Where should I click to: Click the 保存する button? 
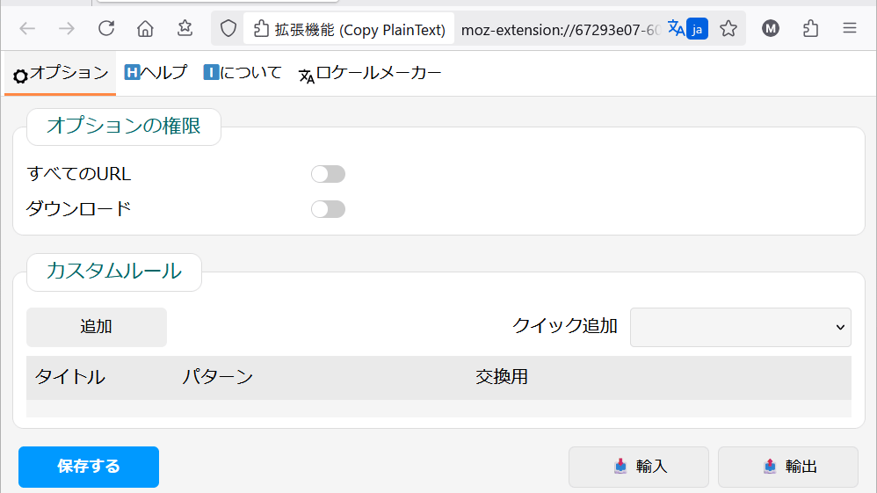pos(89,467)
